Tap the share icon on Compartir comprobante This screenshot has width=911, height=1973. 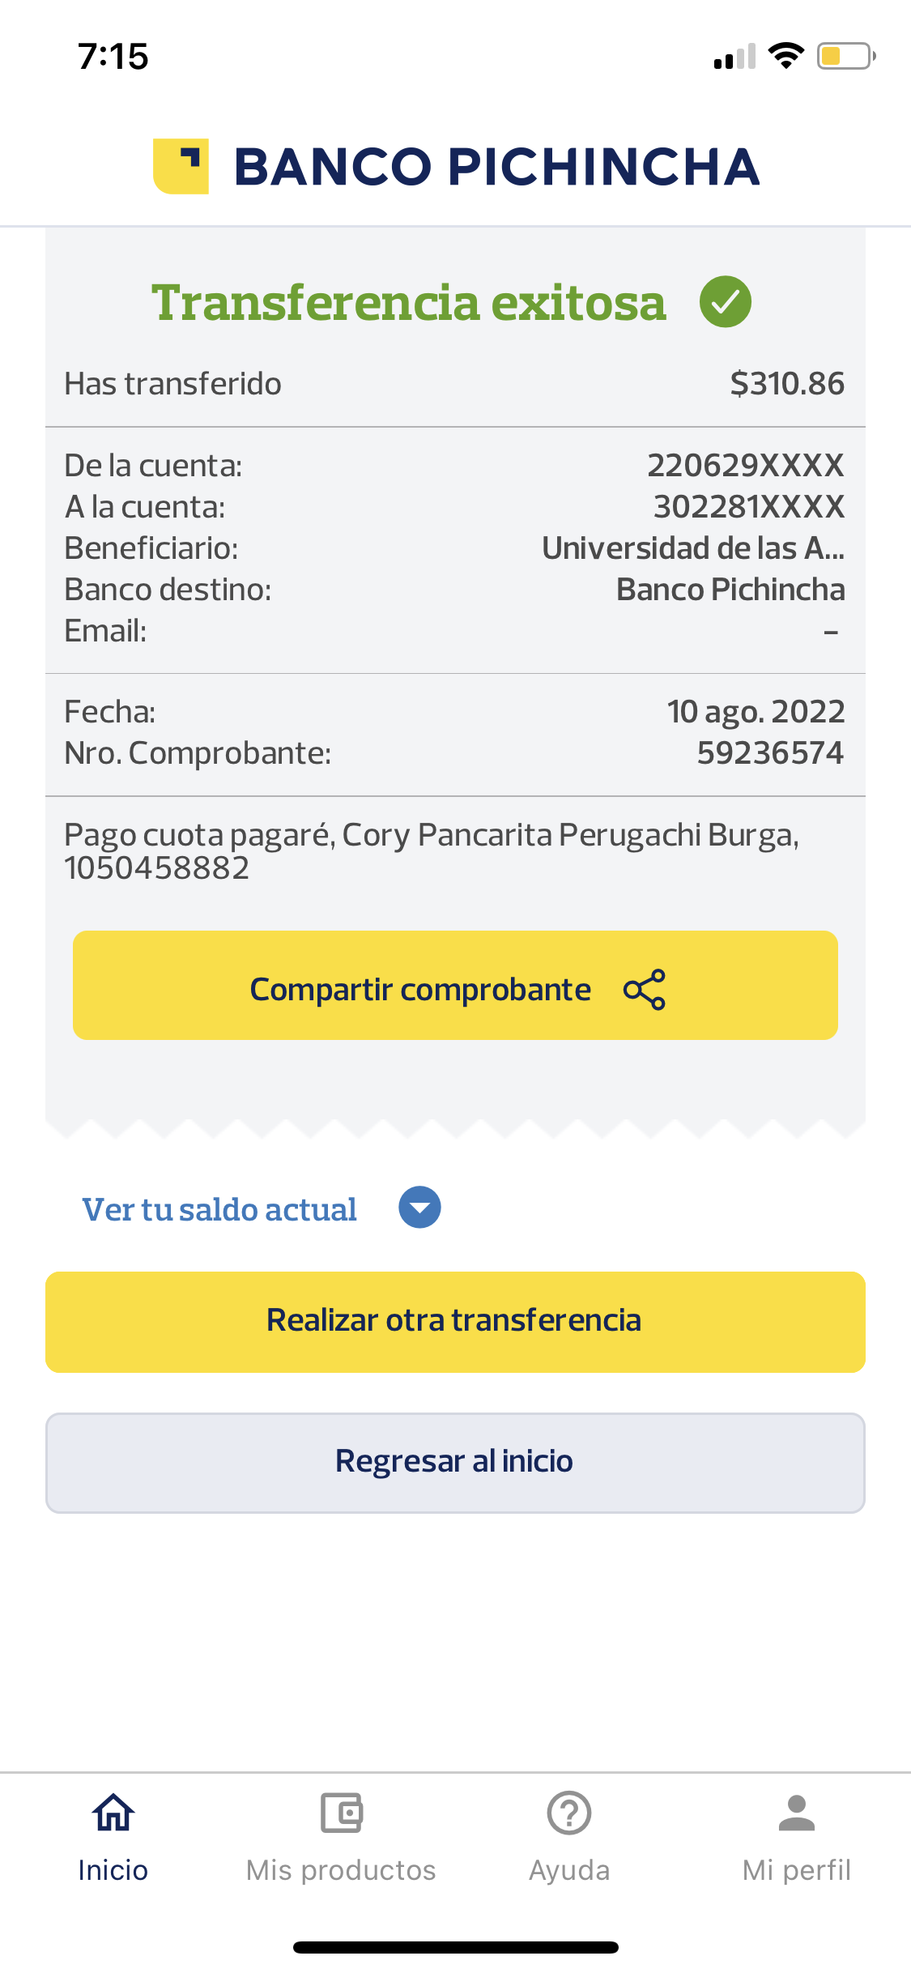point(645,989)
